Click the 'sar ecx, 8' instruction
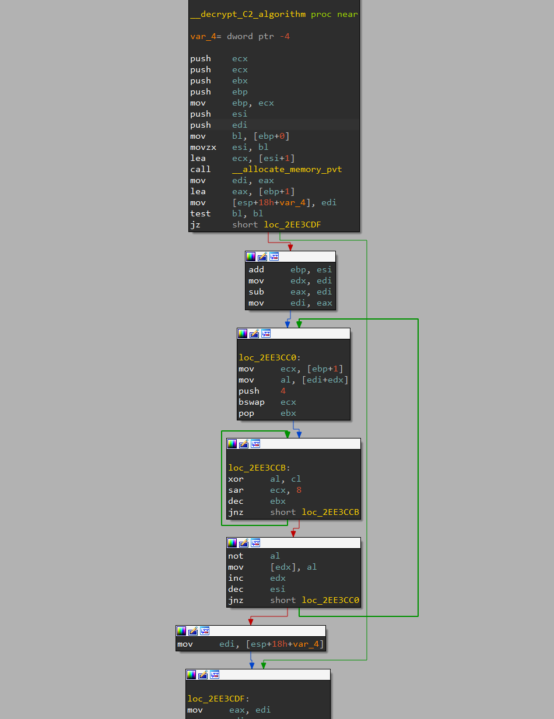Viewport: 554px width, 719px height. (x=264, y=490)
